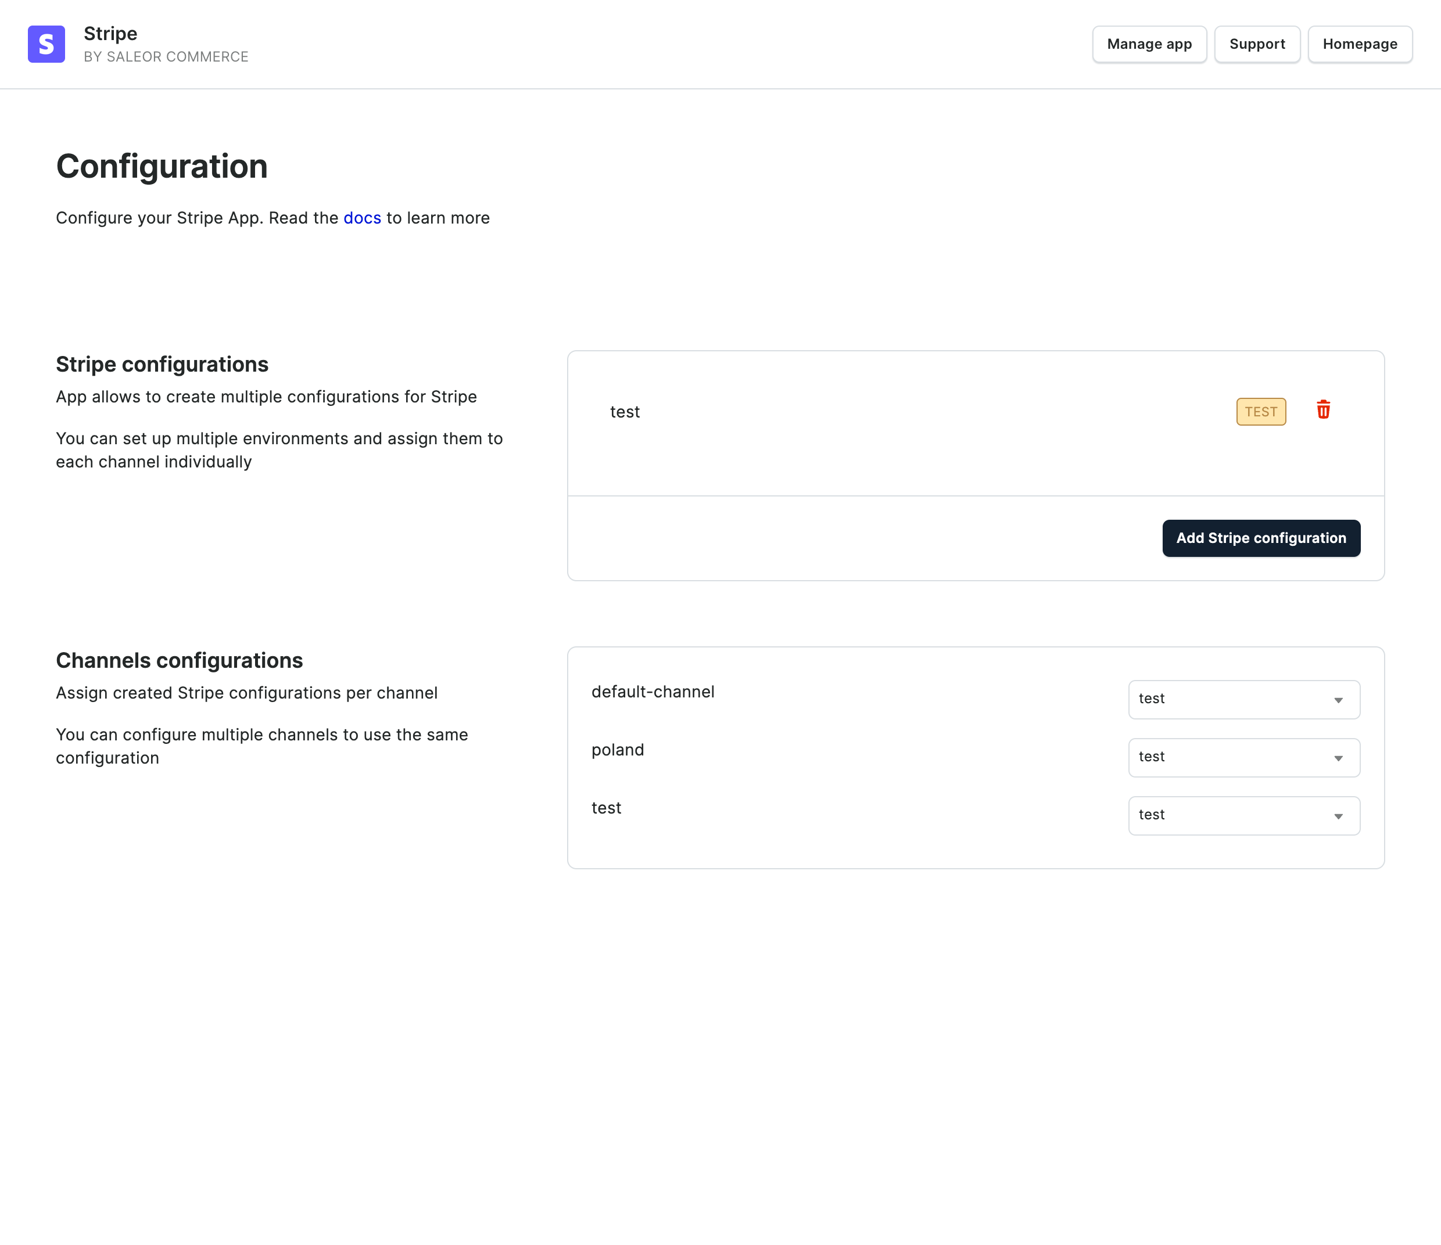Select the test configuration row
The height and width of the screenshot is (1245, 1441).
coord(625,411)
